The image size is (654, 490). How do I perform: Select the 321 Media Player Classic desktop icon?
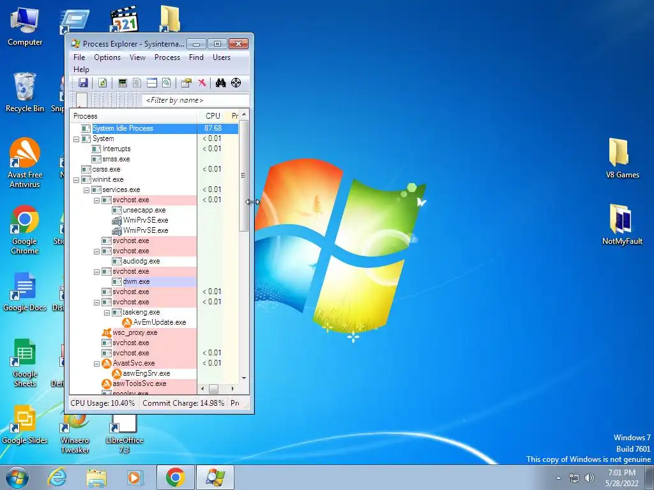(x=125, y=19)
